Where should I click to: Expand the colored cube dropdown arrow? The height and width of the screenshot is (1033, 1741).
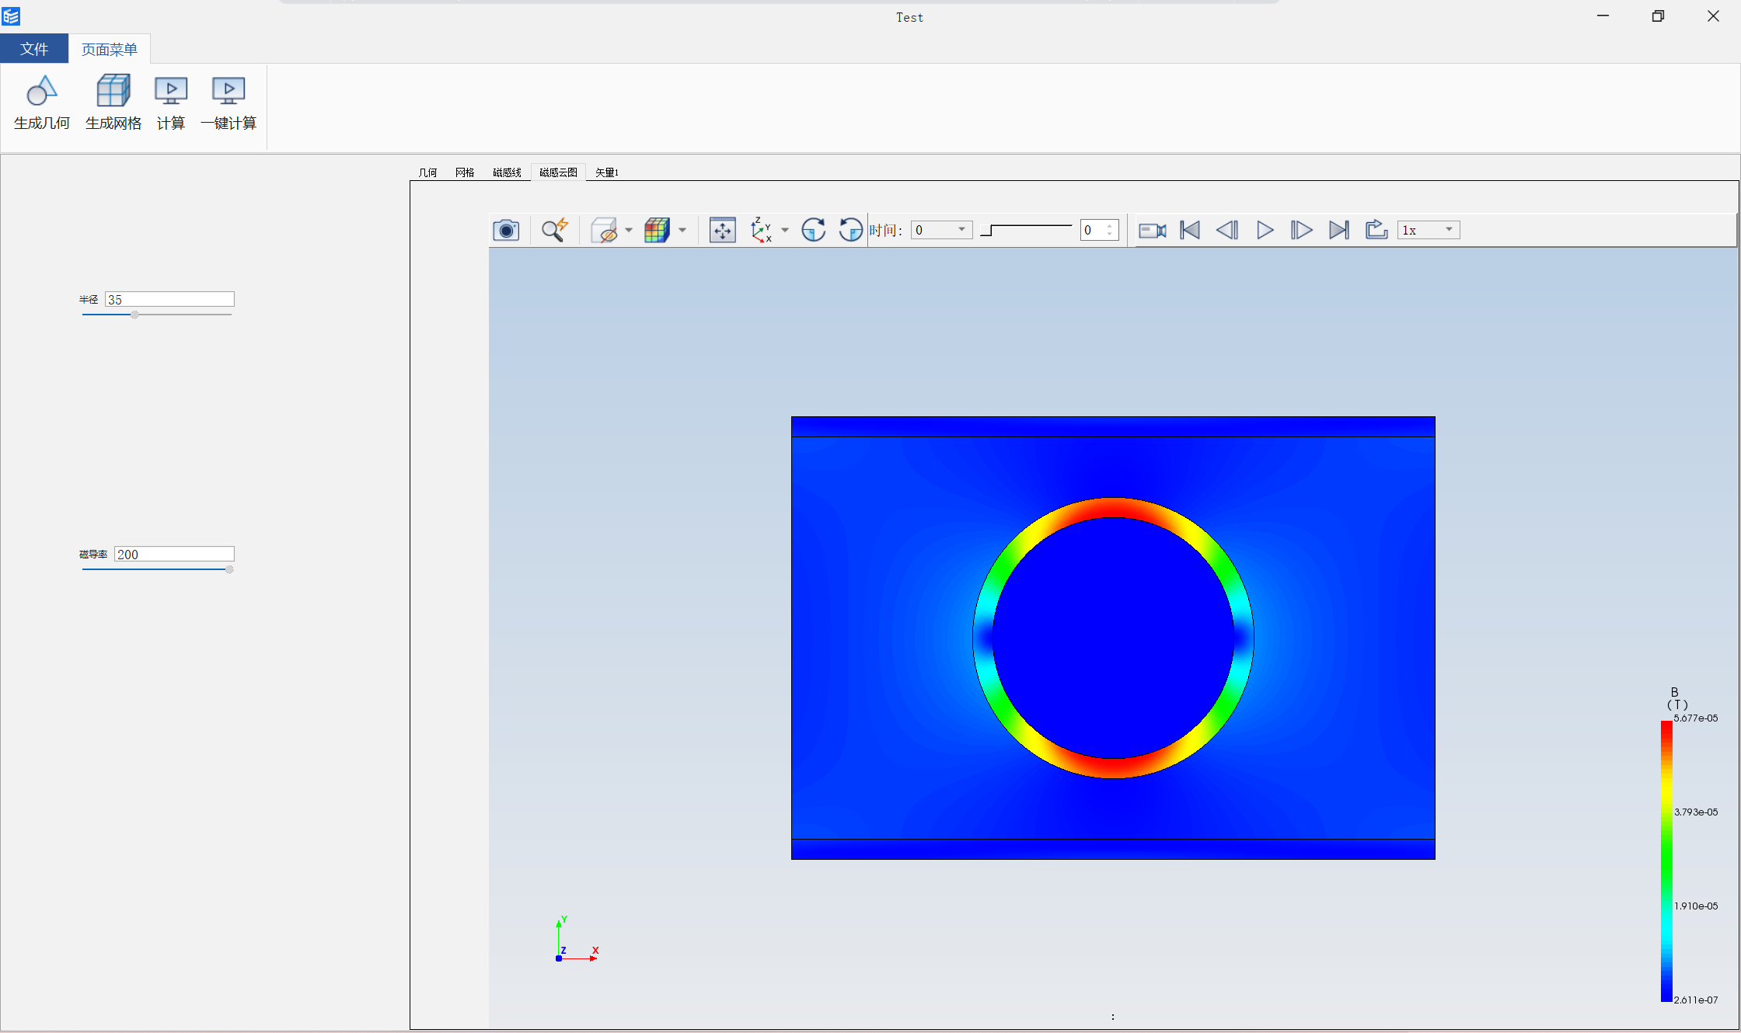tap(682, 231)
